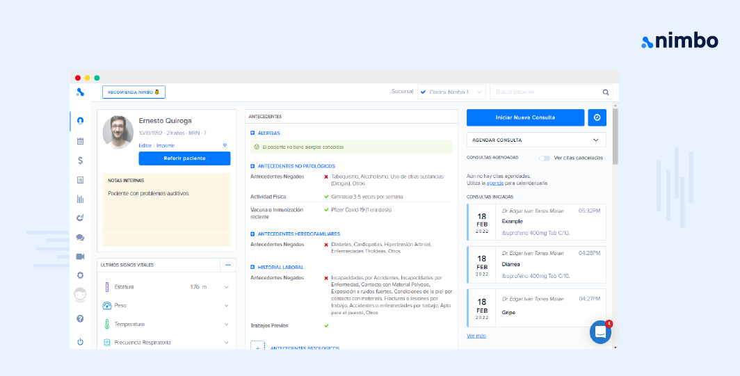Image resolution: width=740 pixels, height=376 pixels.
Task: Open the Example consultation card
Action: click(x=536, y=222)
